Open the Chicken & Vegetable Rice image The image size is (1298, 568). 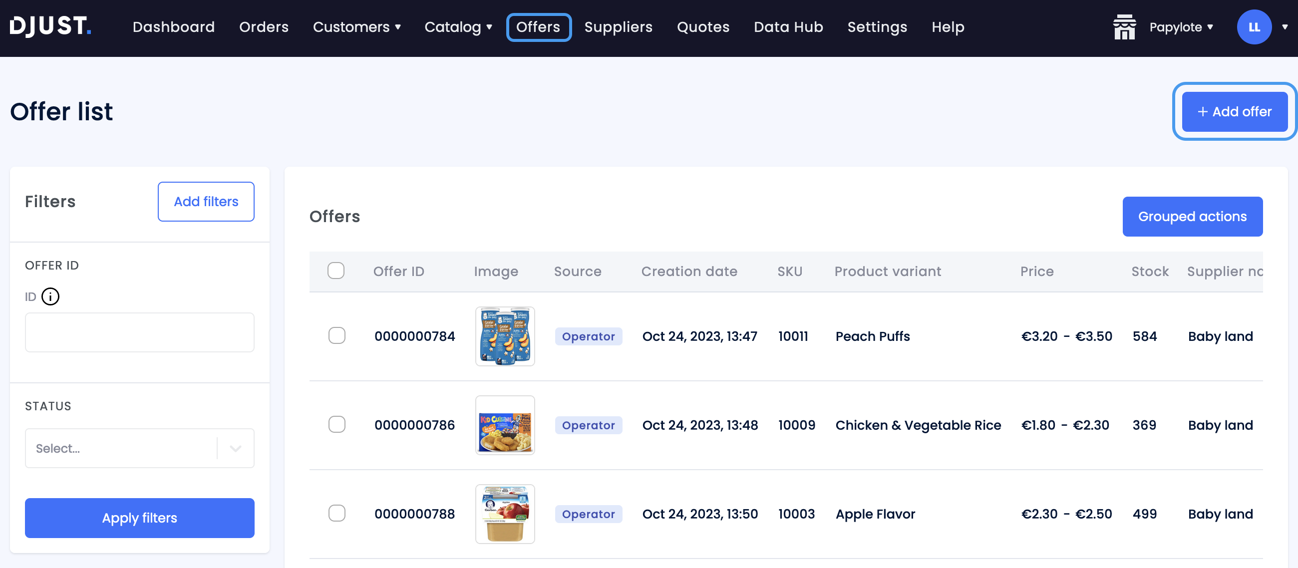(505, 425)
